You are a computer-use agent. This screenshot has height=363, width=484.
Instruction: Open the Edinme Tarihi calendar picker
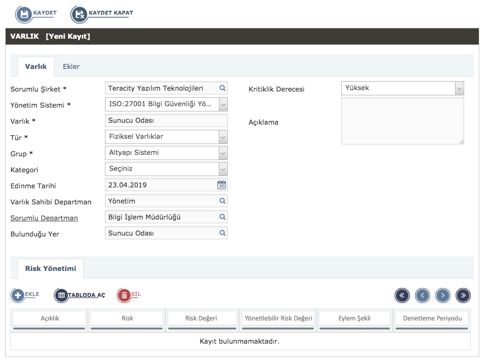point(222,185)
